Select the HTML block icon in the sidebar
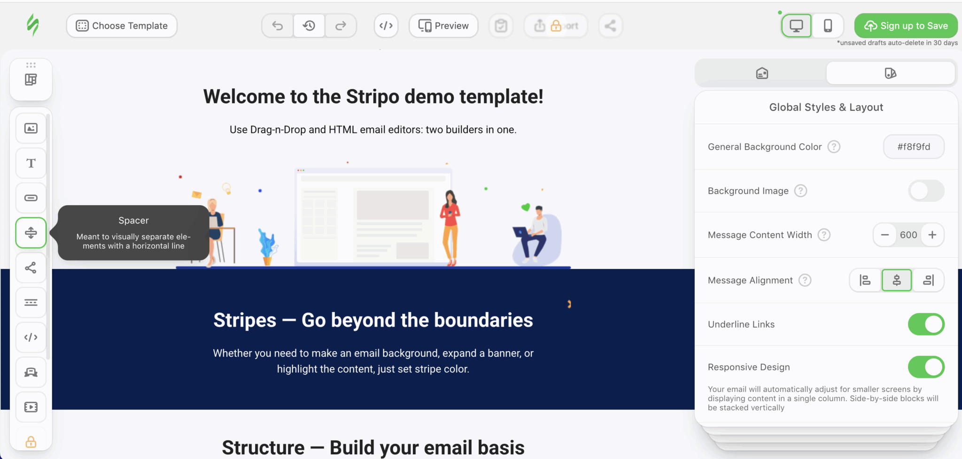 tap(31, 337)
